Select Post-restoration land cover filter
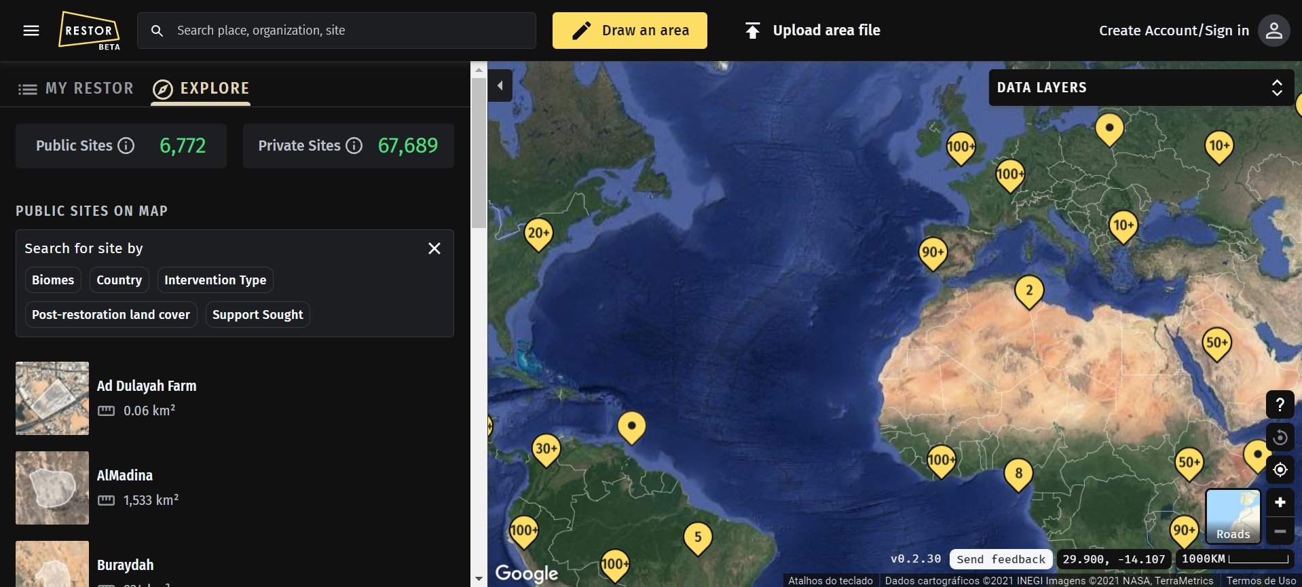Image resolution: width=1302 pixels, height=587 pixels. 111,314
